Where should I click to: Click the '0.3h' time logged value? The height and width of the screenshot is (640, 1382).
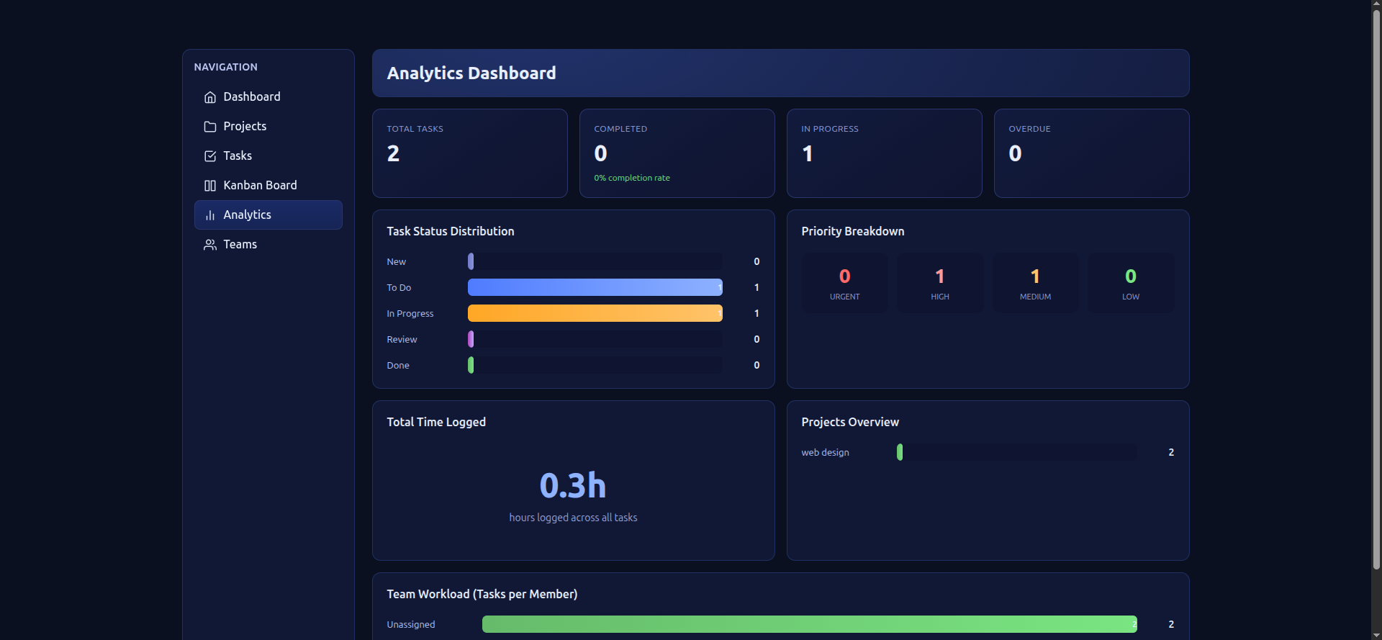coord(573,485)
